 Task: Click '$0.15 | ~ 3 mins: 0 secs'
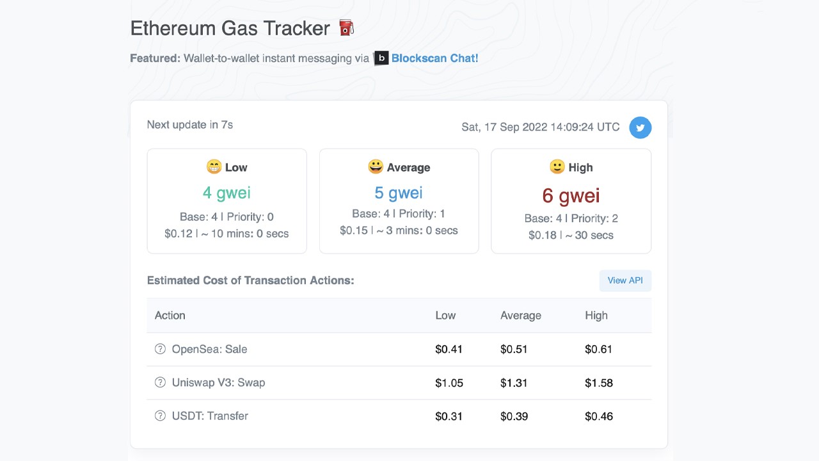point(399,230)
